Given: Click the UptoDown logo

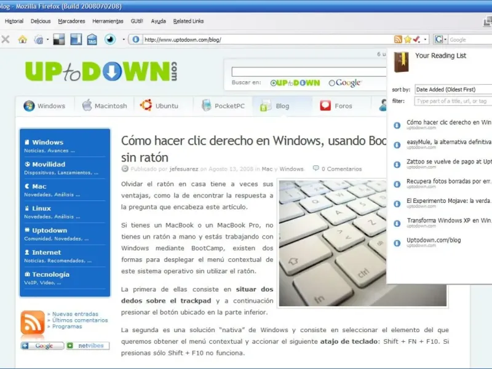Looking at the screenshot, I should (101, 71).
